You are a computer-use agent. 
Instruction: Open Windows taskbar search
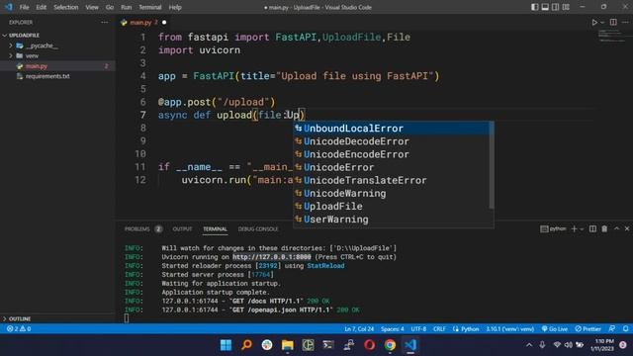tap(246, 345)
